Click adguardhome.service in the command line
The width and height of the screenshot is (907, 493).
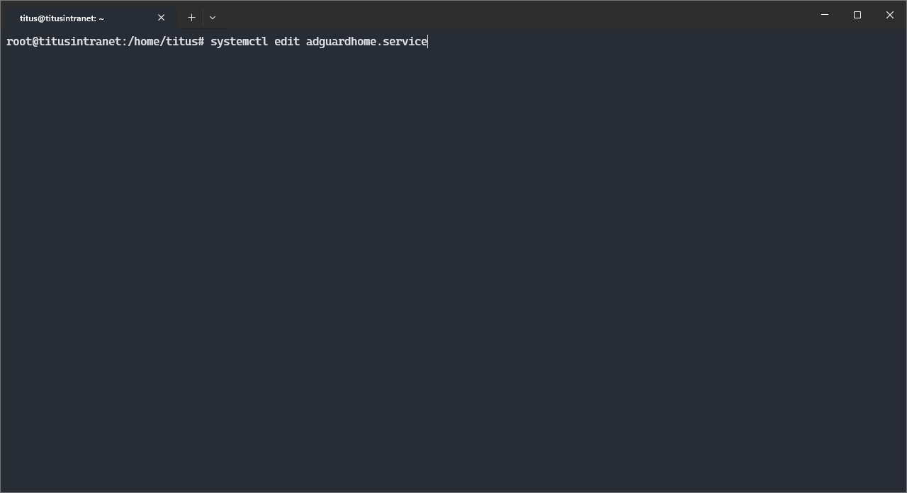point(366,42)
